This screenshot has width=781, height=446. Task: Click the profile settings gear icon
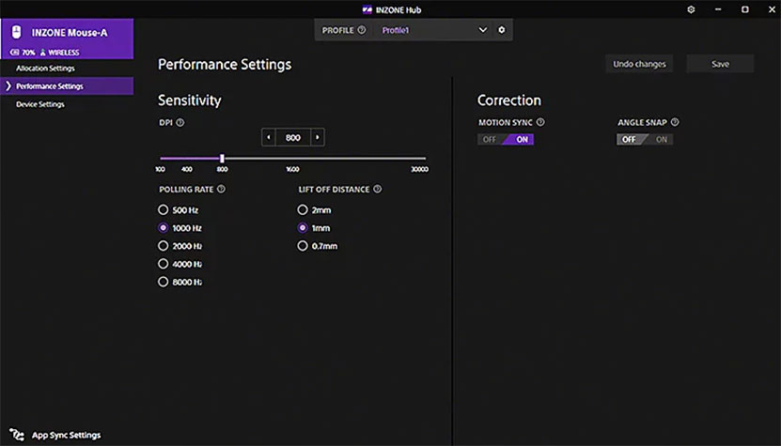pyautogui.click(x=502, y=30)
